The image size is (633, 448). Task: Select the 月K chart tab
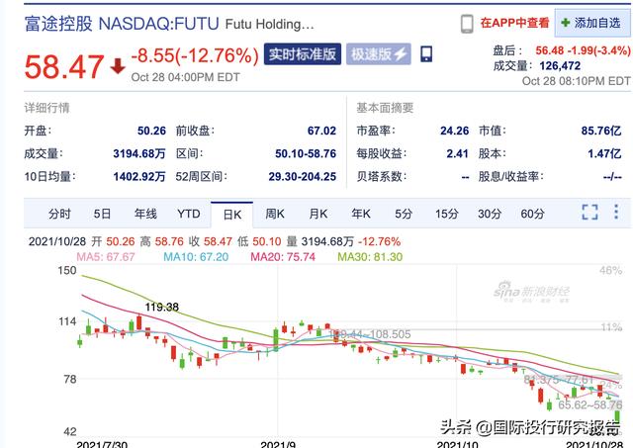[318, 214]
